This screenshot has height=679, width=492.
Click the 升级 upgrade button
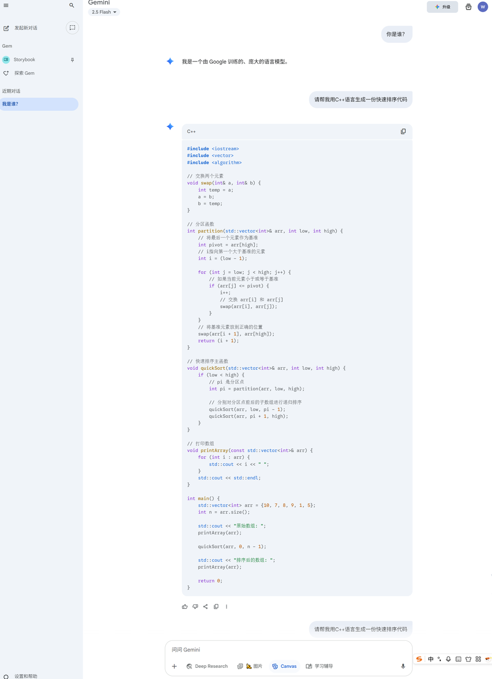click(442, 7)
